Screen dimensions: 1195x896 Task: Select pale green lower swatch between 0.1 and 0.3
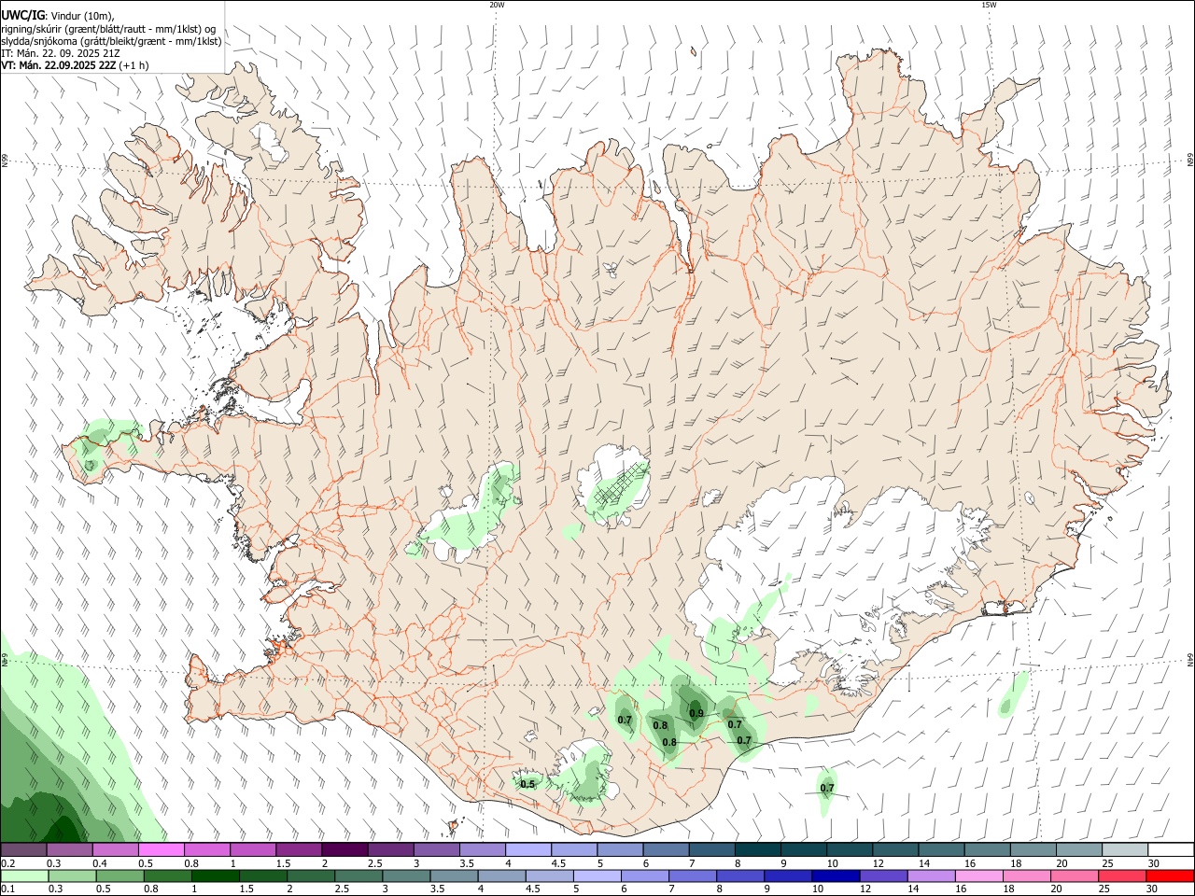(x=24, y=875)
